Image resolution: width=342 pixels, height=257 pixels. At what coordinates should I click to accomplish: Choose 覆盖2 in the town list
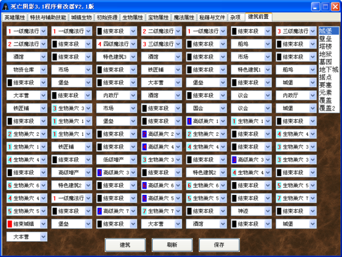point(329,108)
